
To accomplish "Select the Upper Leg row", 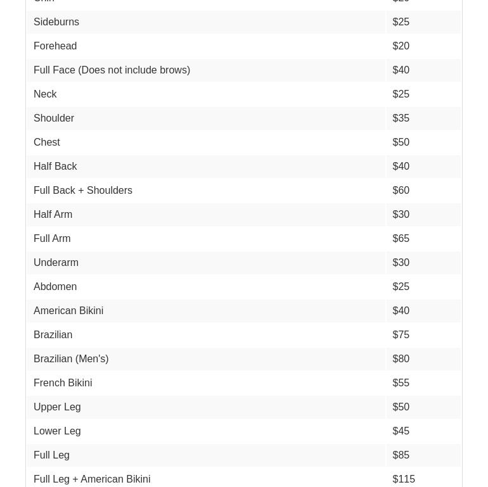I will coord(57,407).
